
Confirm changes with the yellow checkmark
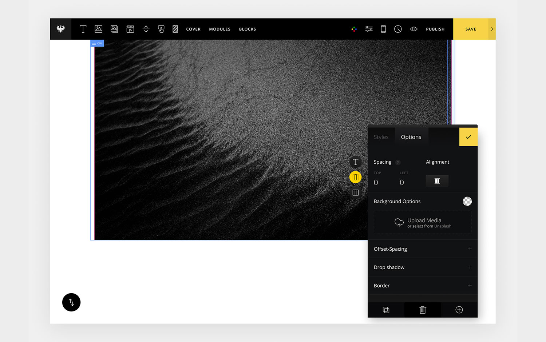tap(468, 137)
